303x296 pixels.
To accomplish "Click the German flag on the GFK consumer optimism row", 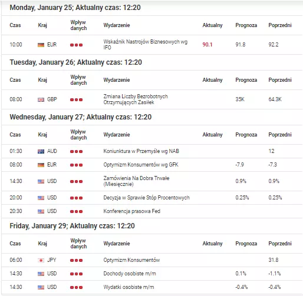I will 41,165.
